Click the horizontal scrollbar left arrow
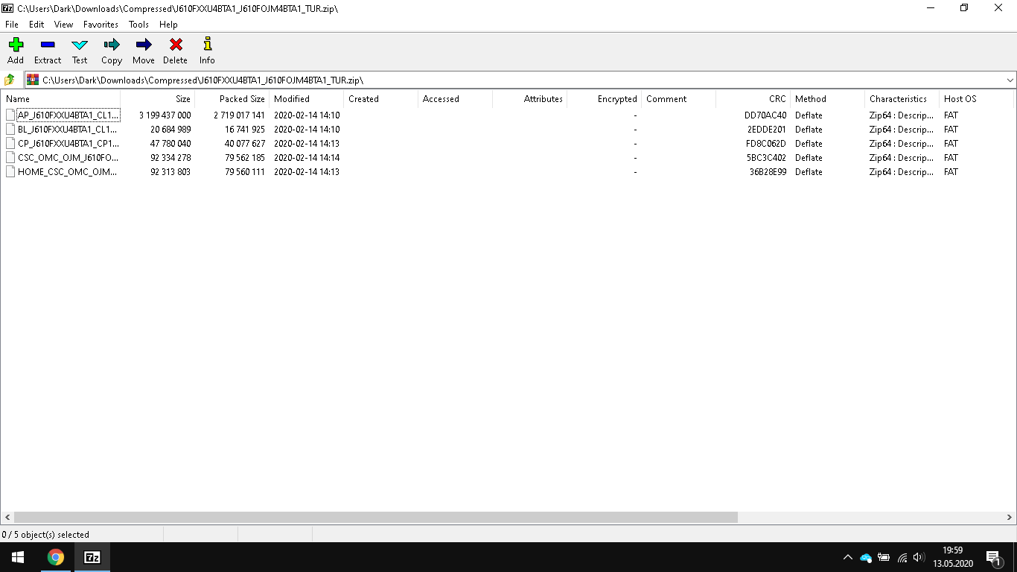The image size is (1017, 572). tap(7, 517)
